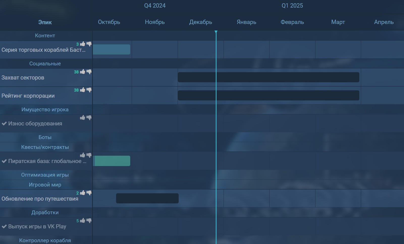Expand the Боты category row

pyautogui.click(x=45, y=137)
